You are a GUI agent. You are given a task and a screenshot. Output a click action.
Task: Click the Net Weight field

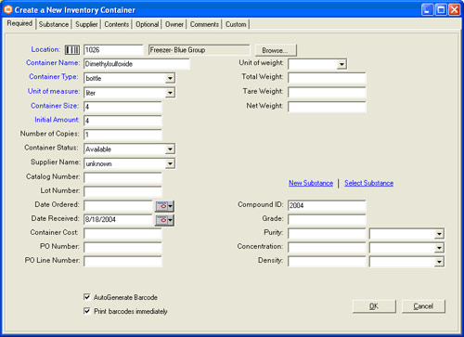327,107
